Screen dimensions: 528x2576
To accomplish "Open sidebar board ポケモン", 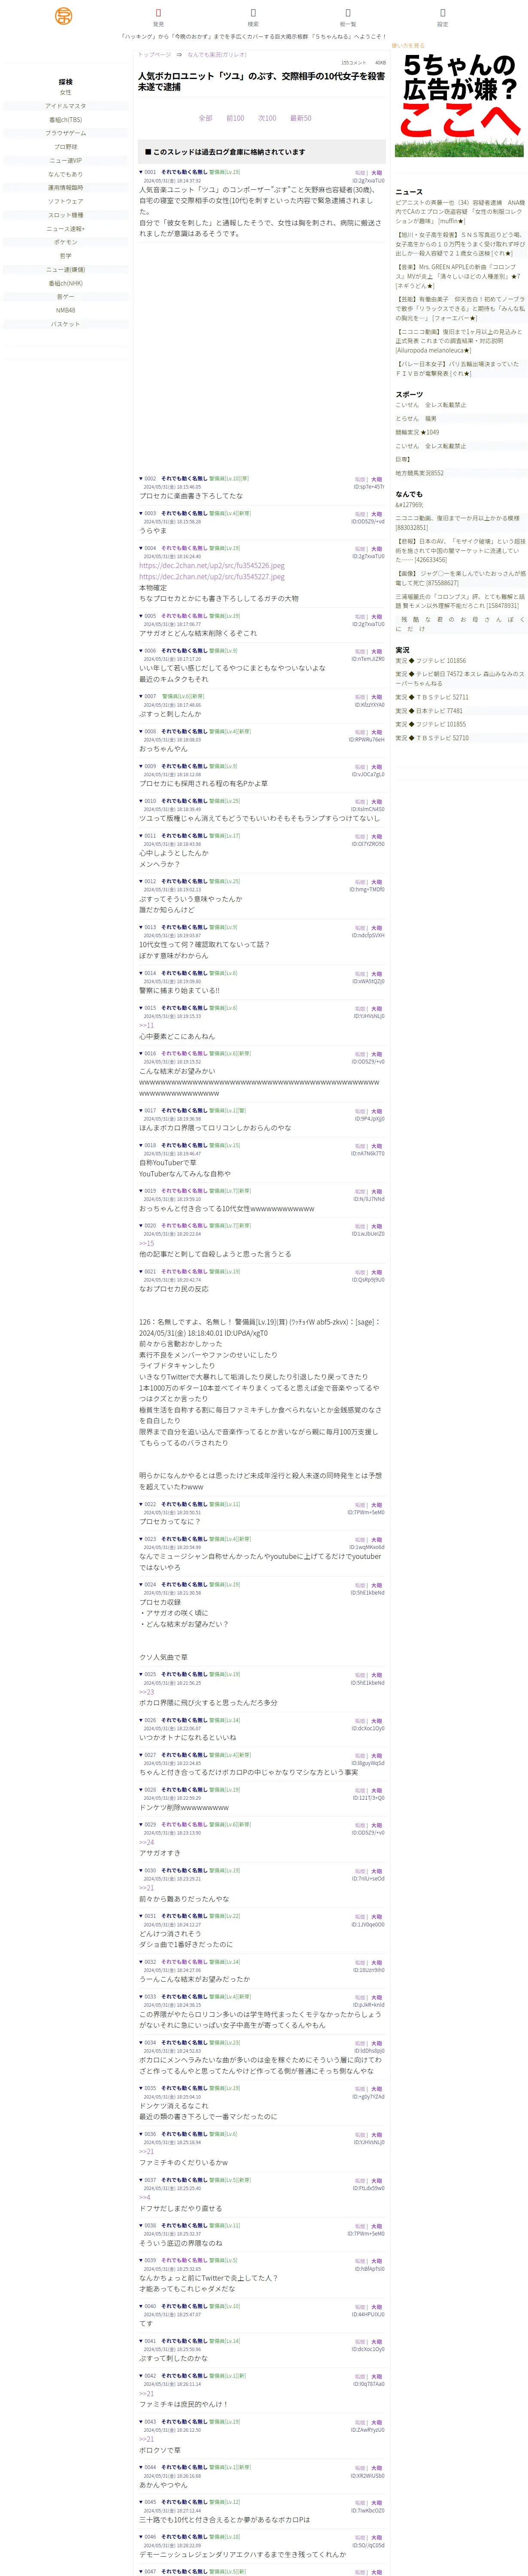I will (x=65, y=242).
